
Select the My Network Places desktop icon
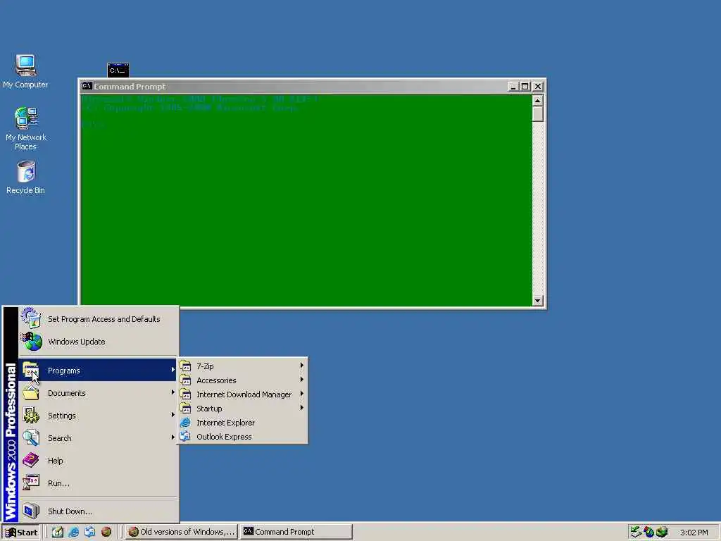click(26, 128)
